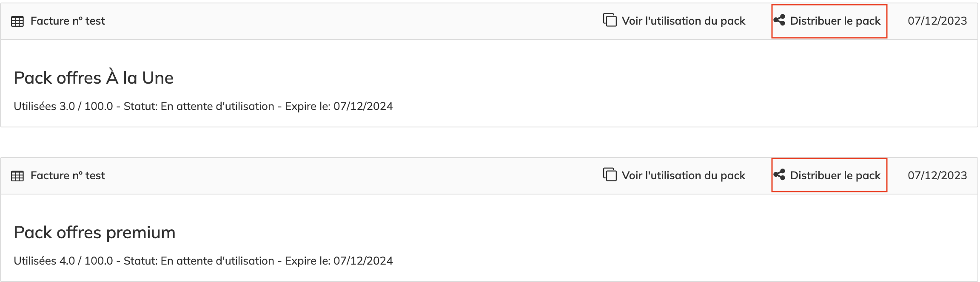
Task: Click the "Pack offres premium" title
Action: [x=94, y=232]
